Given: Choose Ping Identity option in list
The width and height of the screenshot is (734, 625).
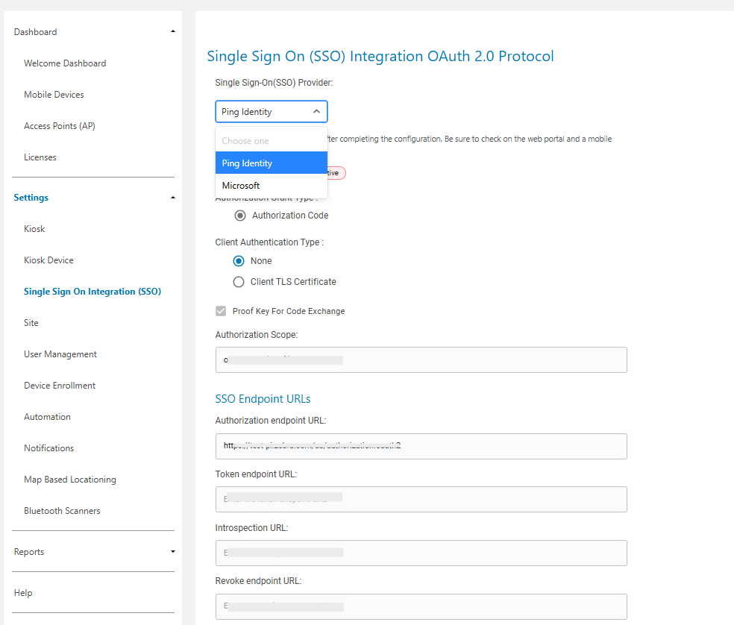Looking at the screenshot, I should [247, 163].
